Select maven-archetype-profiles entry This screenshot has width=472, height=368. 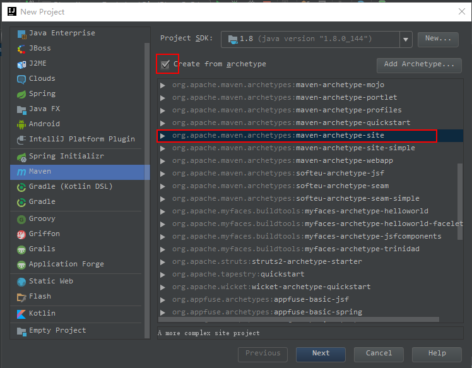click(310, 110)
